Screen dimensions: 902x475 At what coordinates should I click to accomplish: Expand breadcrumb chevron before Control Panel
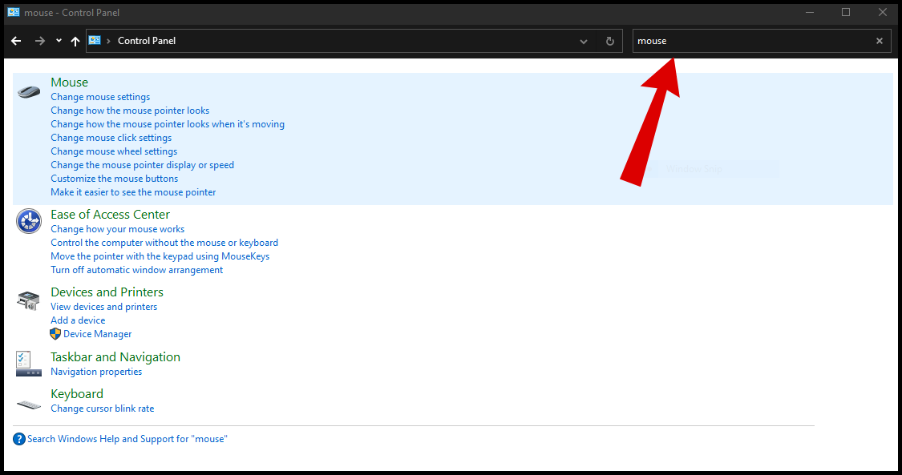click(108, 41)
